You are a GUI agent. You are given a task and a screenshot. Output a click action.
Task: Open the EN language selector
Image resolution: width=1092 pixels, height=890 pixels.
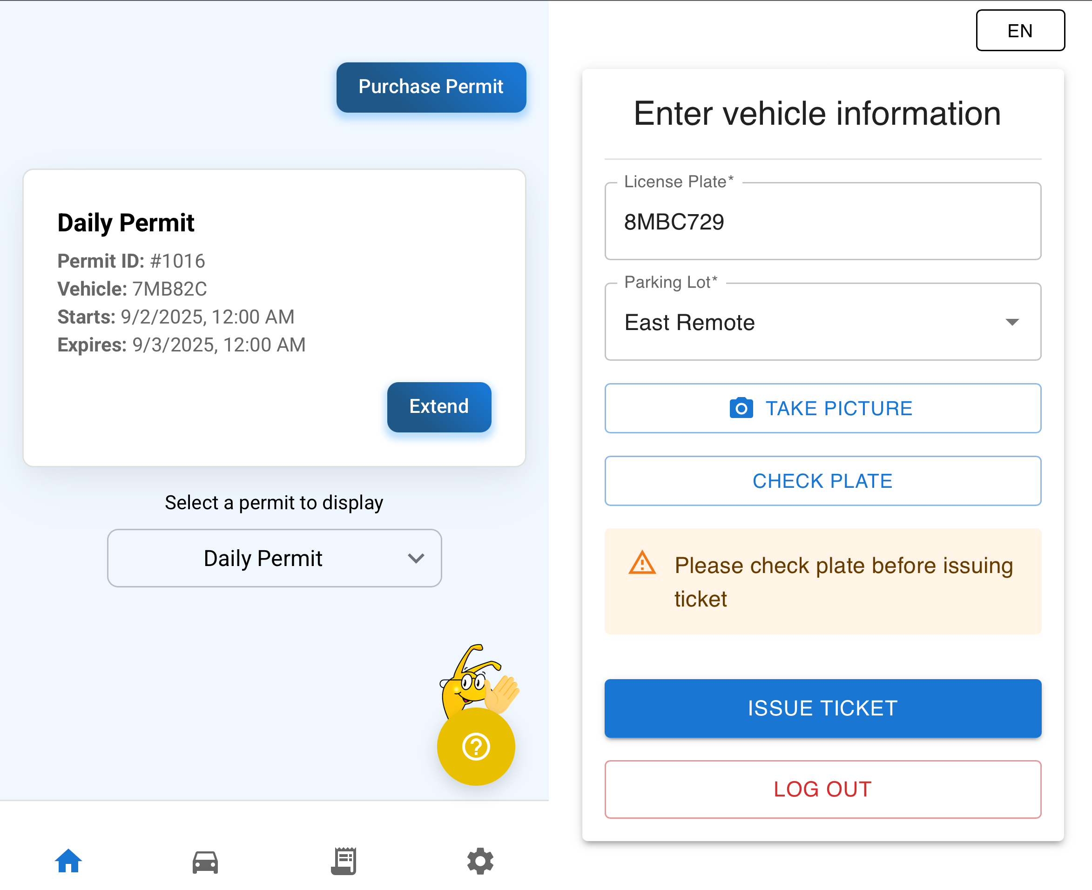click(x=1020, y=30)
